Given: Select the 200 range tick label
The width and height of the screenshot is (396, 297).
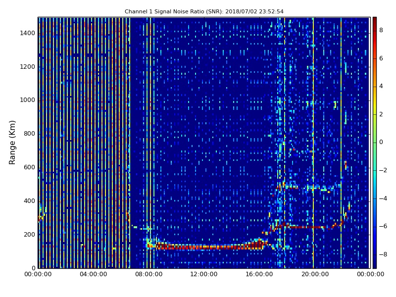Looking at the screenshot, I should [x=29, y=235].
